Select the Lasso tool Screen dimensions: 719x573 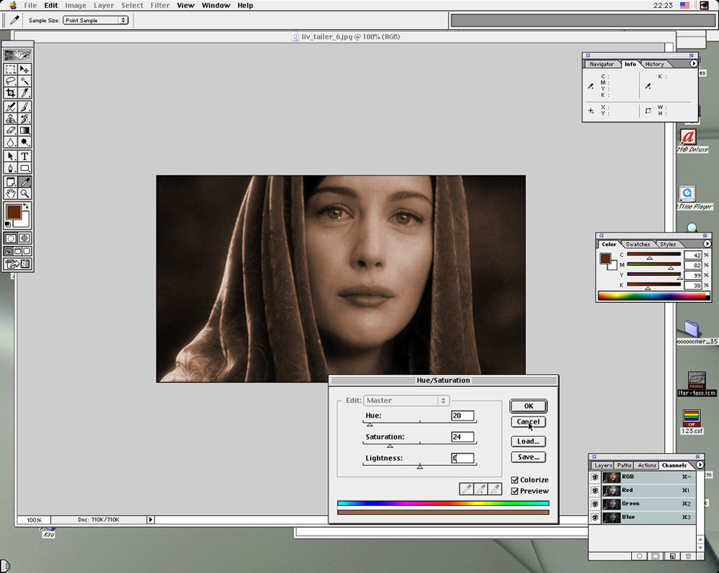tap(11, 81)
